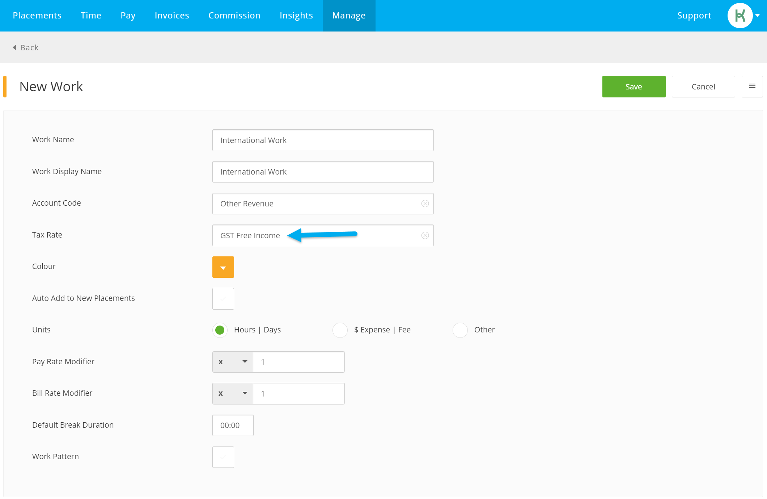Choose the Other units radio button
Image resolution: width=767 pixels, height=499 pixels.
(x=460, y=330)
